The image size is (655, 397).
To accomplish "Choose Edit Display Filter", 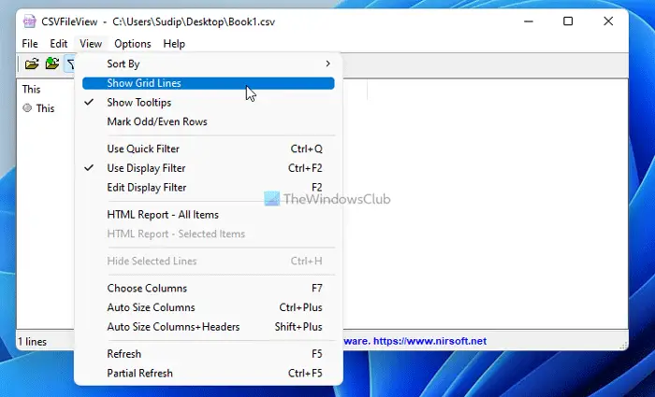I will (209, 187).
